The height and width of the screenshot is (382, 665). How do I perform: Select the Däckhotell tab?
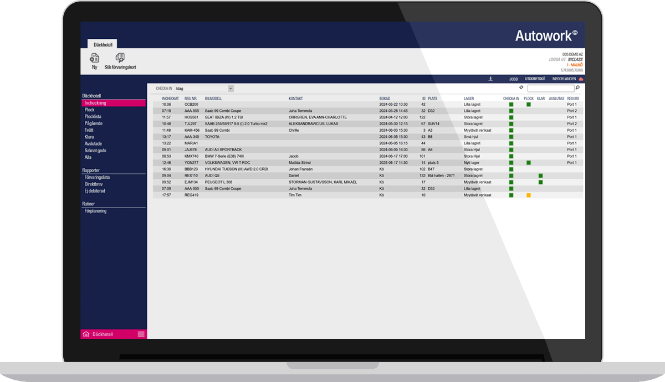[103, 44]
